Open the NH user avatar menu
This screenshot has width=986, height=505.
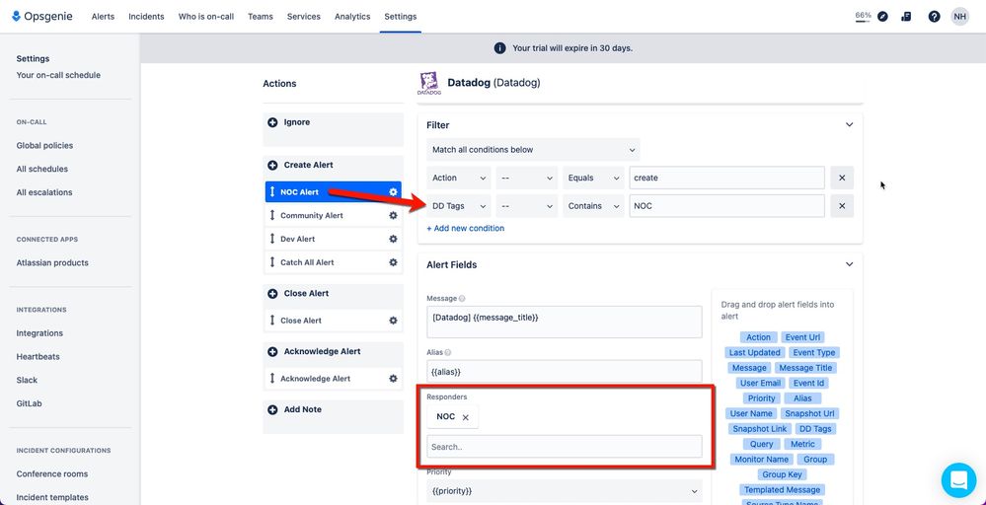(959, 17)
